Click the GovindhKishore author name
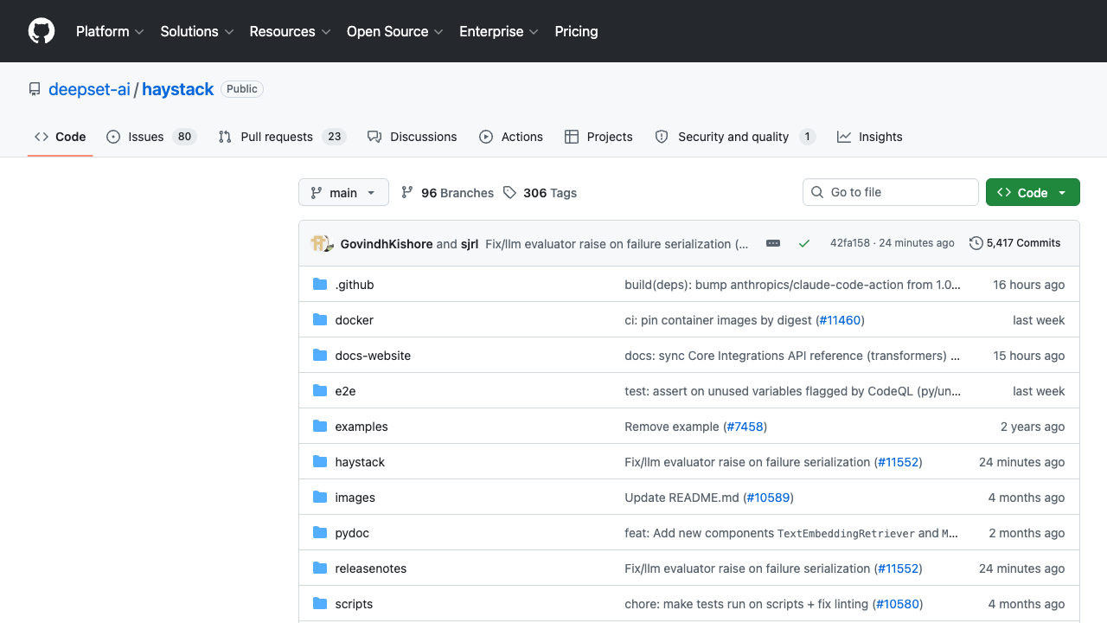This screenshot has height=623, width=1107. coord(387,244)
